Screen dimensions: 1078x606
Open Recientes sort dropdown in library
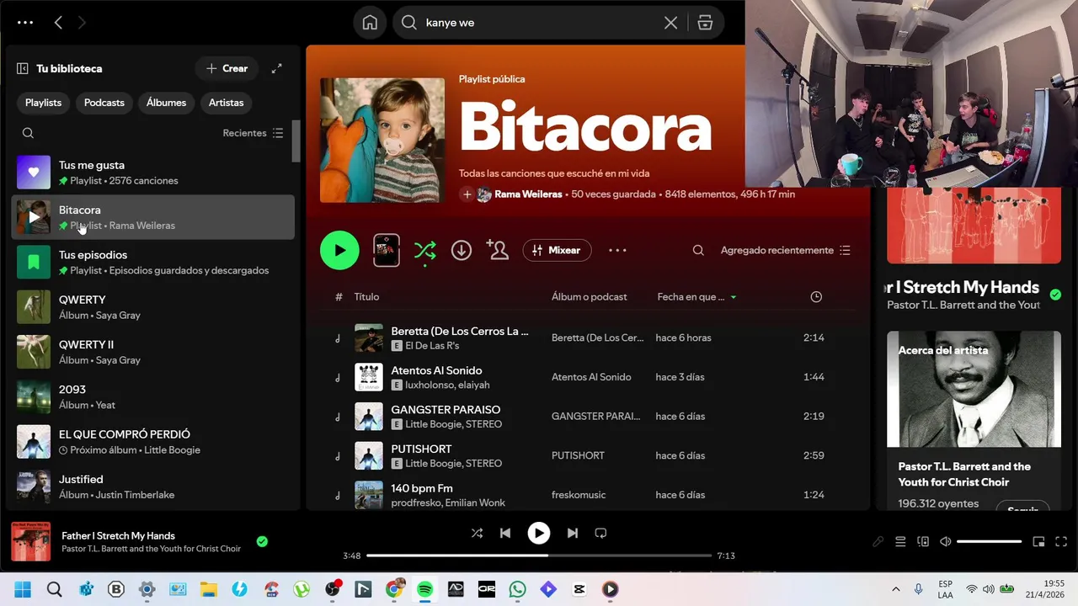253,133
